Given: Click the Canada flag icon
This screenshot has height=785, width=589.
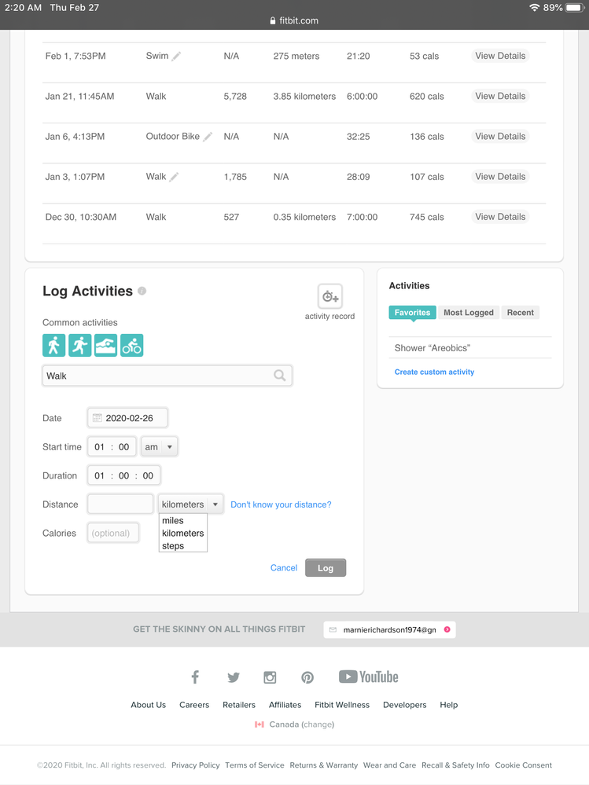Looking at the screenshot, I should click(260, 724).
